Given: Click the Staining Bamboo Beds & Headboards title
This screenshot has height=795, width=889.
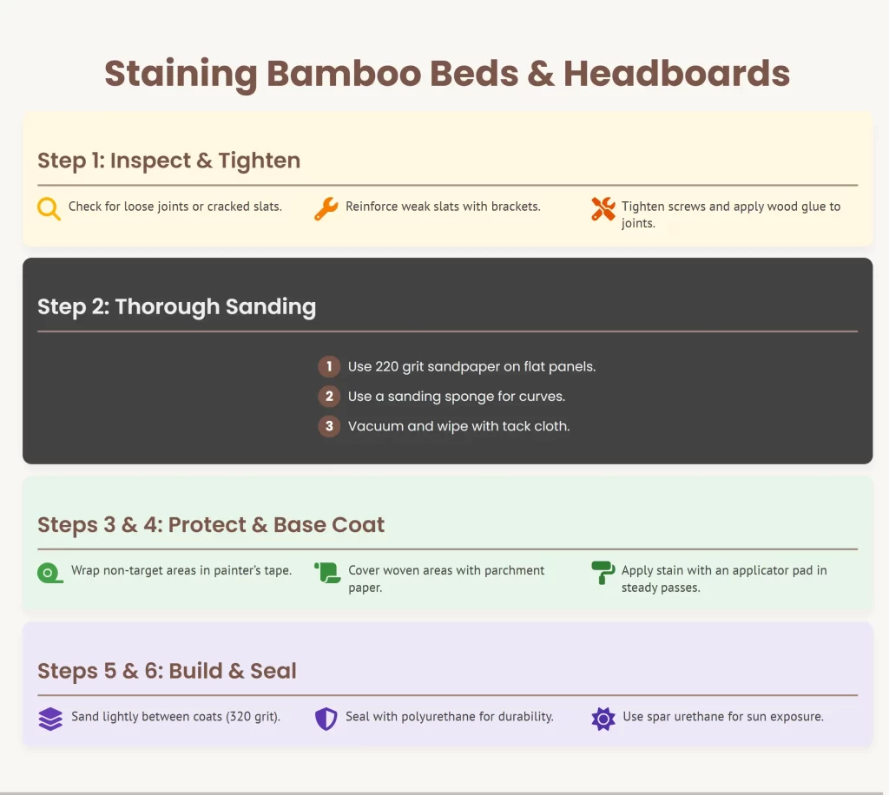Looking at the screenshot, I should click(x=447, y=74).
